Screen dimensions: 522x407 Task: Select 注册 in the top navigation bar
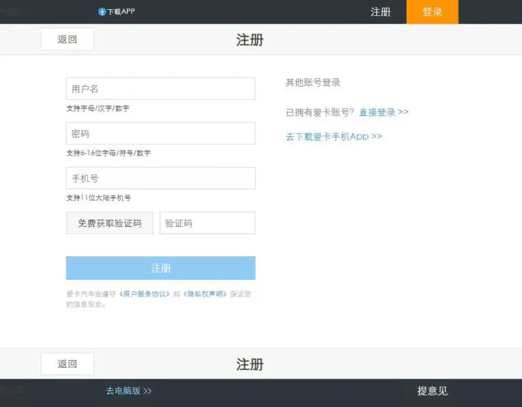pos(381,12)
